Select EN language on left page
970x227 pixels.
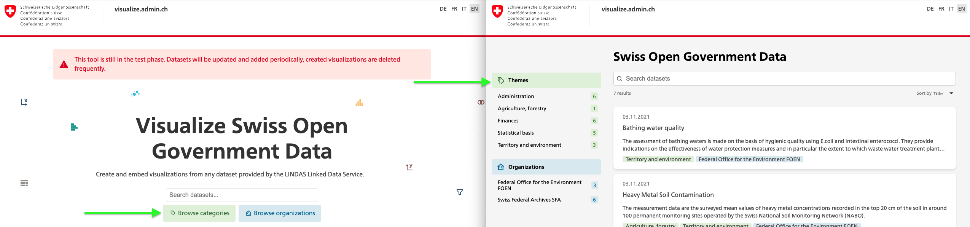pyautogui.click(x=475, y=9)
